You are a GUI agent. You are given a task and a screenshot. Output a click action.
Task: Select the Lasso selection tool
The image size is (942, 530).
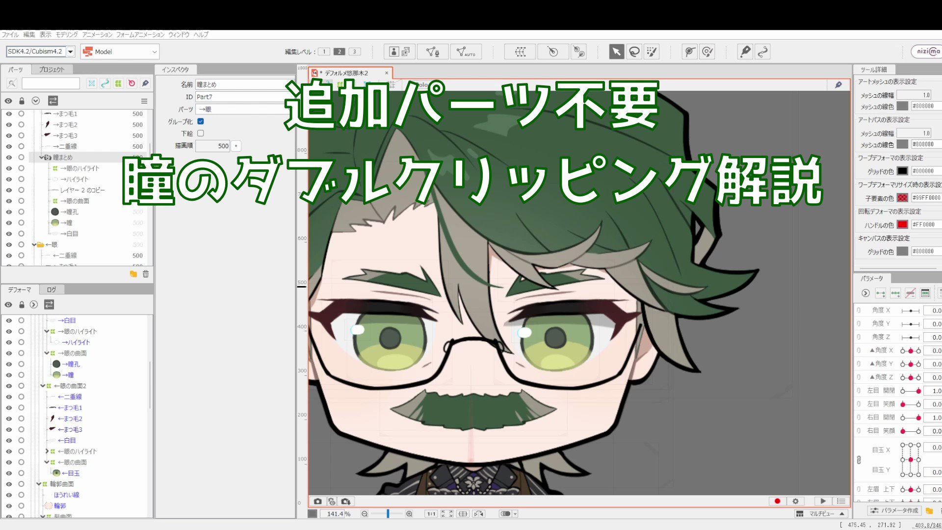(634, 51)
